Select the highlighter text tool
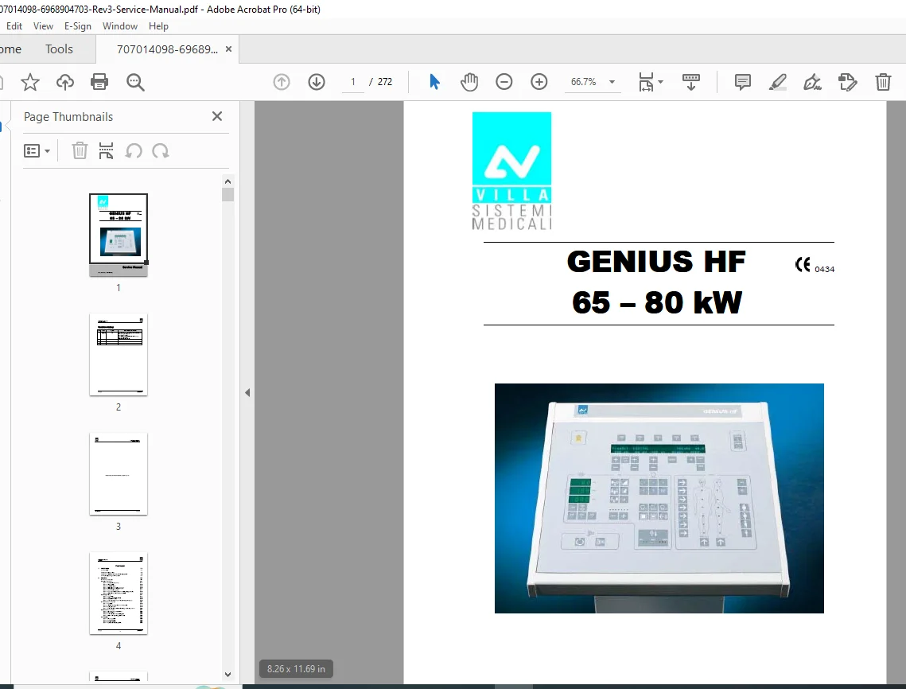The image size is (906, 689). point(778,82)
